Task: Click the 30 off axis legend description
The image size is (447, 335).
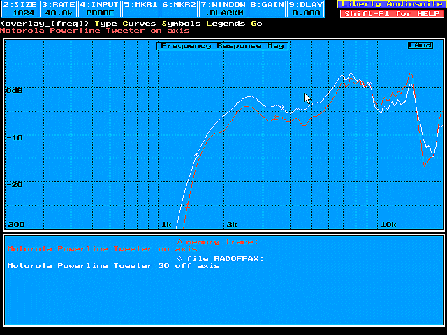Action: 113,266
